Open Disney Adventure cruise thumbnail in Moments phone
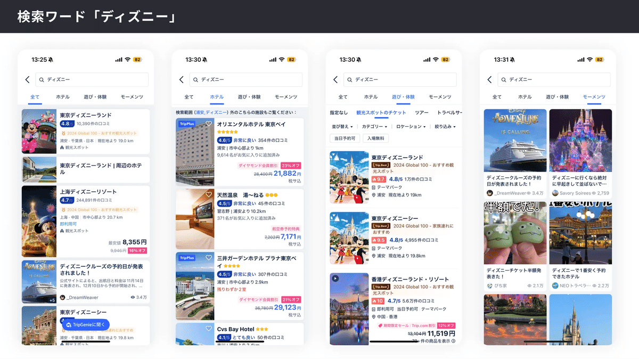 515,140
